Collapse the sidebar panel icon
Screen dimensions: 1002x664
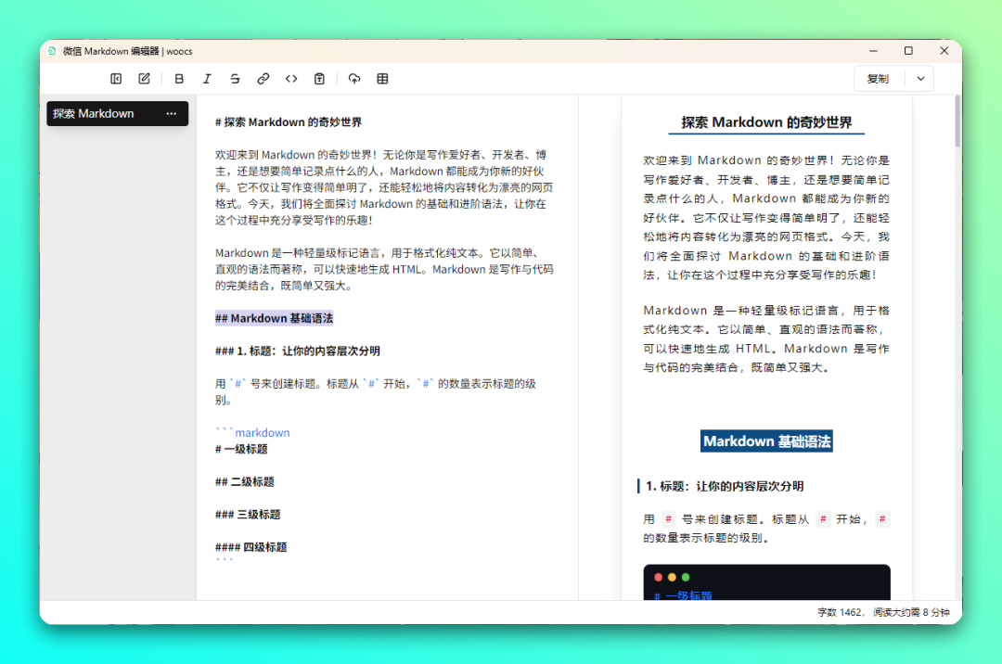pyautogui.click(x=116, y=79)
